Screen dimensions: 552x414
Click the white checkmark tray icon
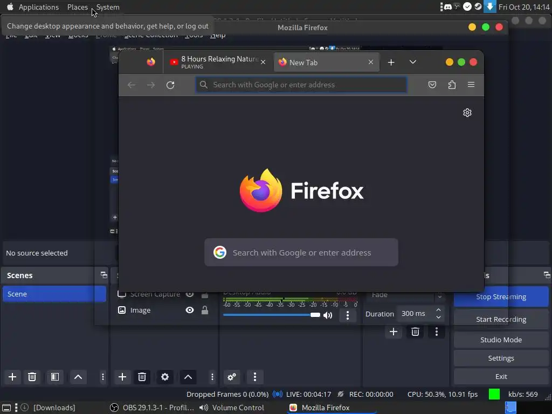467,6
